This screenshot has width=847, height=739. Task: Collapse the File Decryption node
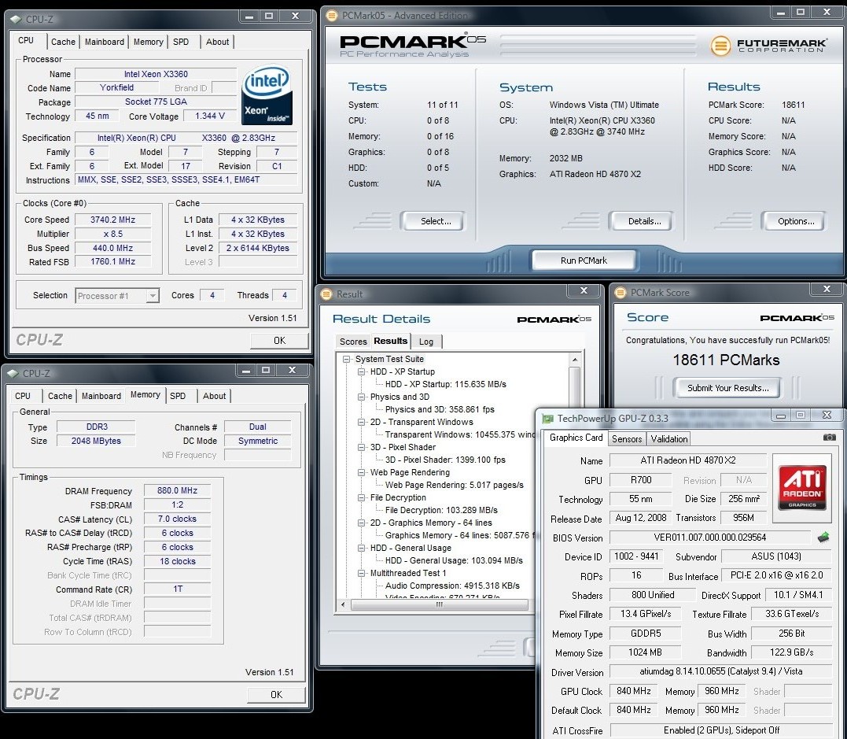[x=362, y=498]
